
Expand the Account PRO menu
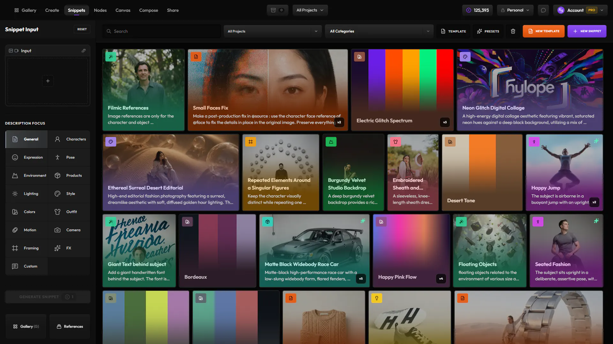pos(580,10)
